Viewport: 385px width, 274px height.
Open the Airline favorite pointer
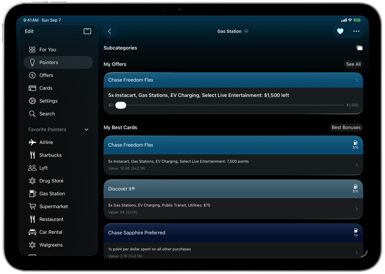point(58,142)
